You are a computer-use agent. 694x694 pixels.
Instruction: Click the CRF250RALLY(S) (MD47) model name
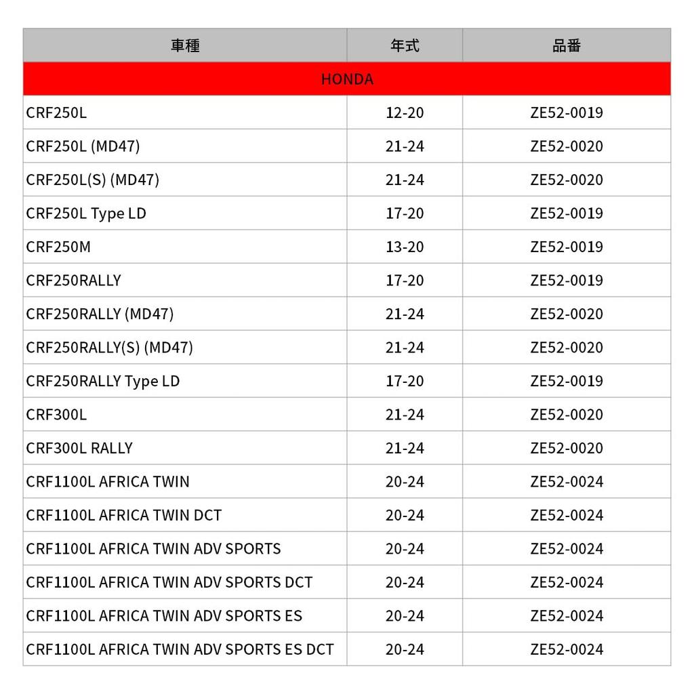tap(109, 348)
